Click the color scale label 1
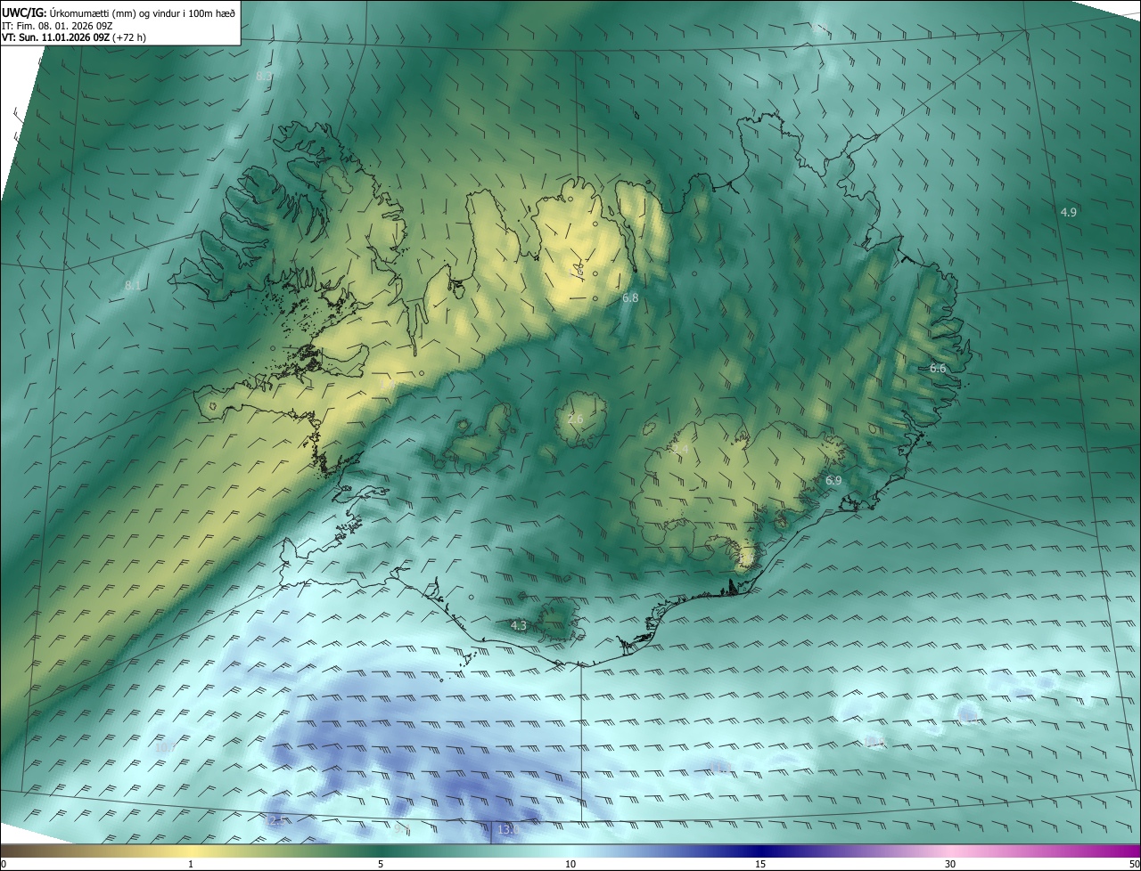Image resolution: width=1141 pixels, height=871 pixels. point(191,864)
